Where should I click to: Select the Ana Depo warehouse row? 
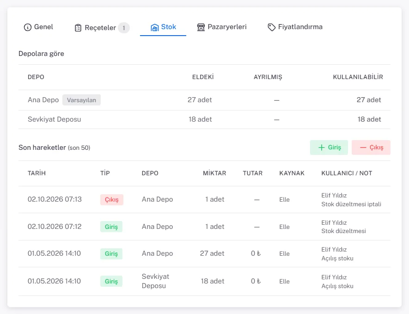click(x=204, y=100)
